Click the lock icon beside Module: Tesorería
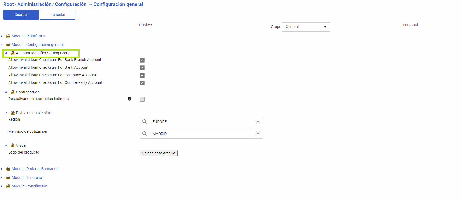The image size is (462, 202). pyautogui.click(x=9, y=178)
